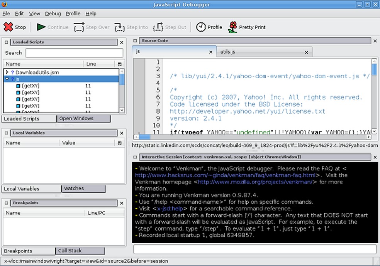Click the Step Over icon
The image size is (380, 266).
click(x=79, y=27)
